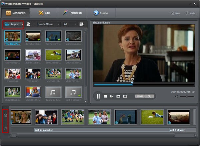
Task: Click the next frame skip icon
Action: [x=112, y=96]
